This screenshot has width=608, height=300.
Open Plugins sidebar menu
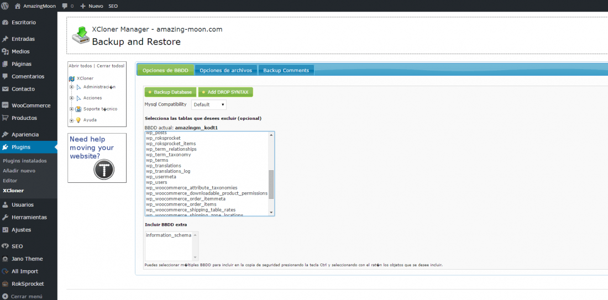[29, 147]
